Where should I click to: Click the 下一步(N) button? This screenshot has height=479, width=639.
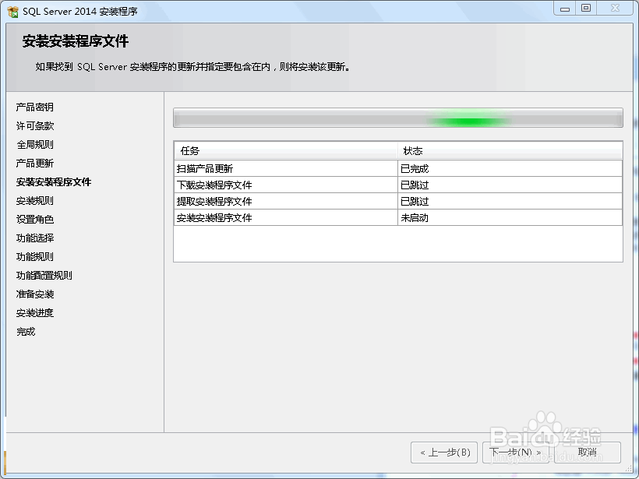[x=516, y=452]
